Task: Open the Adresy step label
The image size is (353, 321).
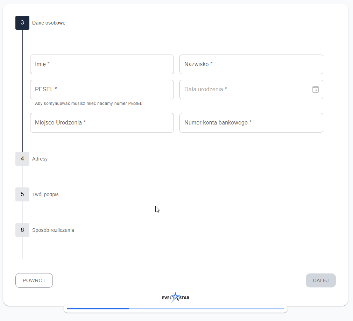Action: tap(40, 159)
